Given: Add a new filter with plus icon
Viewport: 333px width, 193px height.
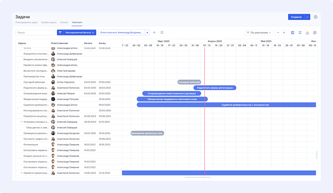Looking at the screenshot, I should pos(154,33).
